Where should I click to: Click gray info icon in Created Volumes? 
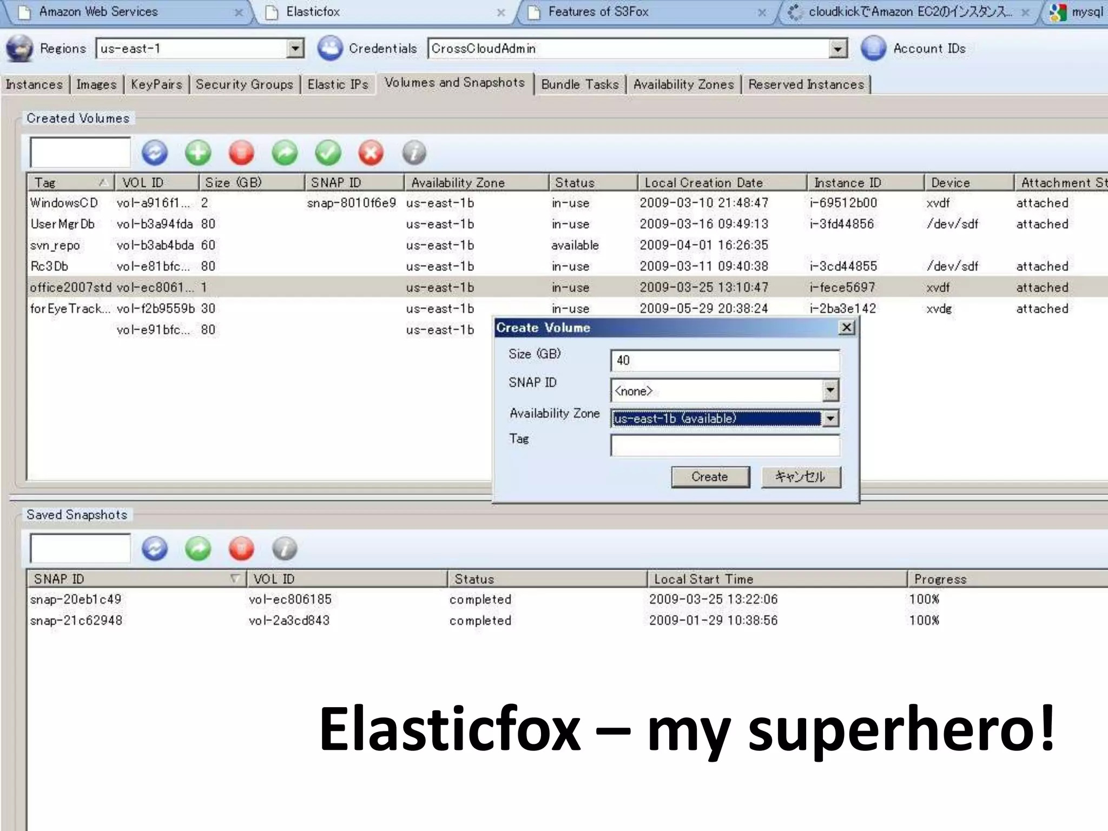tap(414, 153)
